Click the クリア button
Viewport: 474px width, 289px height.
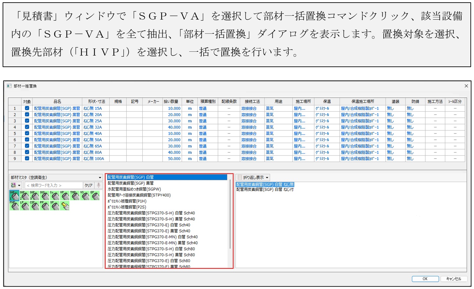89,186
